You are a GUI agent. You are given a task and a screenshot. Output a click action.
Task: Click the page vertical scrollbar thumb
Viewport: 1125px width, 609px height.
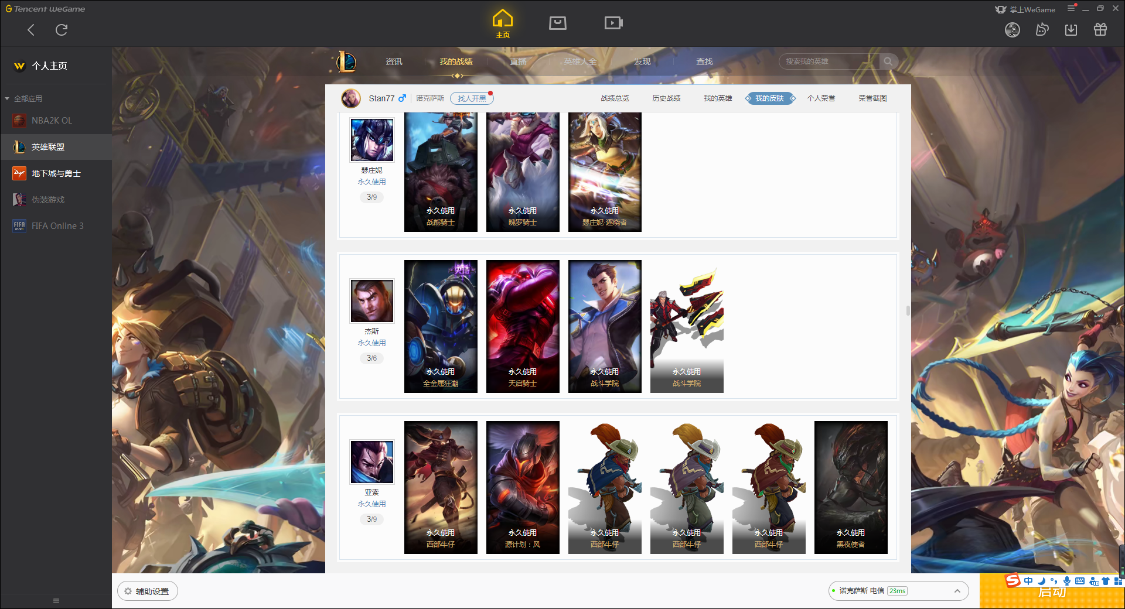coord(908,310)
